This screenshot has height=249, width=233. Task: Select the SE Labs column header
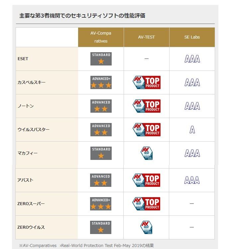pos(192,37)
